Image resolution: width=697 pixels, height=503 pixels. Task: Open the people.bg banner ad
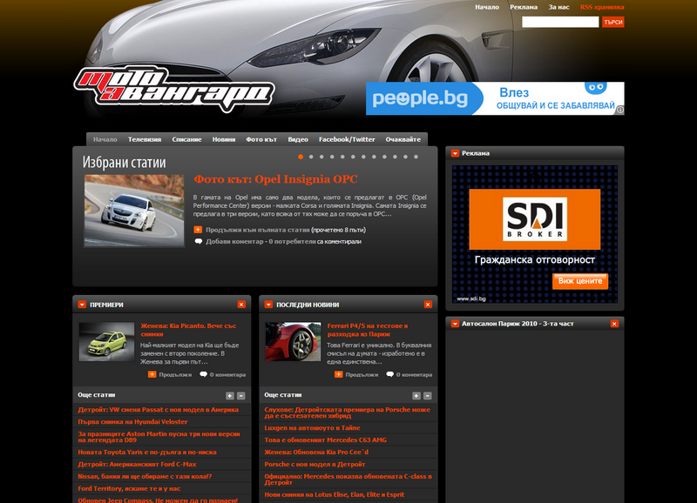(x=495, y=98)
